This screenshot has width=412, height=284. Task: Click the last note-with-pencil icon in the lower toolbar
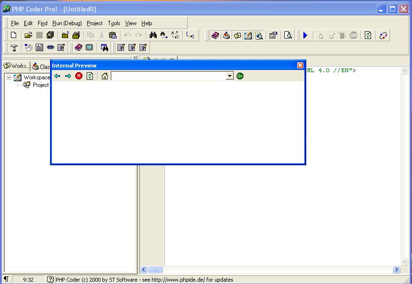tap(143, 47)
